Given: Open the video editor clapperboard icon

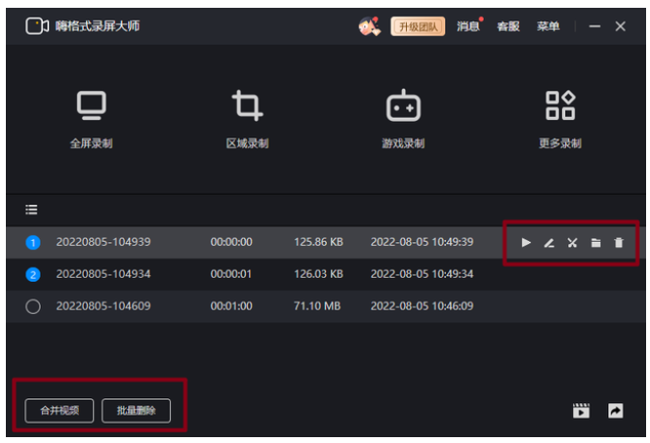Looking at the screenshot, I should coord(582,411).
